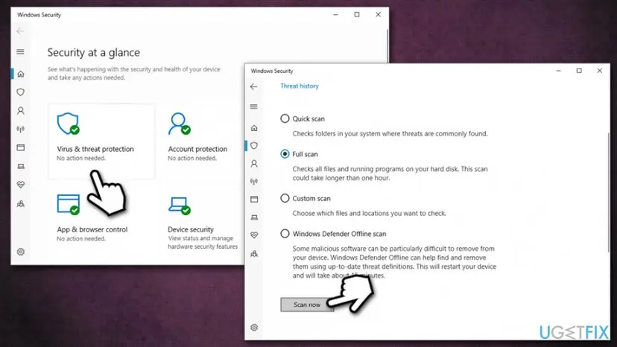Open App & browser control icon in front window sidebar

tap(254, 199)
